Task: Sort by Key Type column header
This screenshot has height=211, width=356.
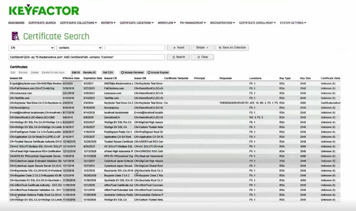Action: point(285,78)
